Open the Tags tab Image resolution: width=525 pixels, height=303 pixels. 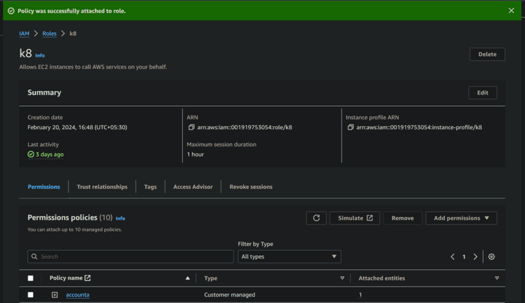(x=150, y=187)
